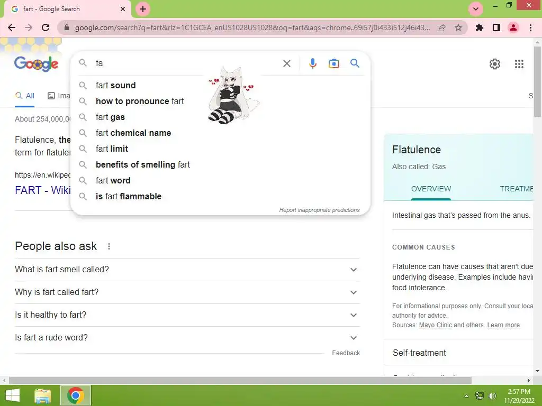542x406 pixels.
Task: Click the scroll-right arrow
Action: [x=529, y=381]
